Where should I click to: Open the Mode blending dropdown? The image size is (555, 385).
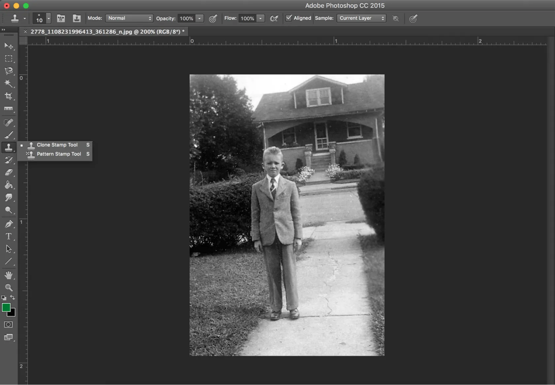coord(129,18)
